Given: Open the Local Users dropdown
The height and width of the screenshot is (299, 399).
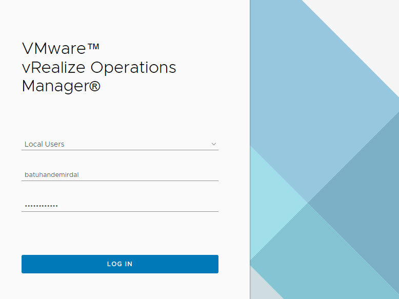Looking at the screenshot, I should click(x=119, y=144).
